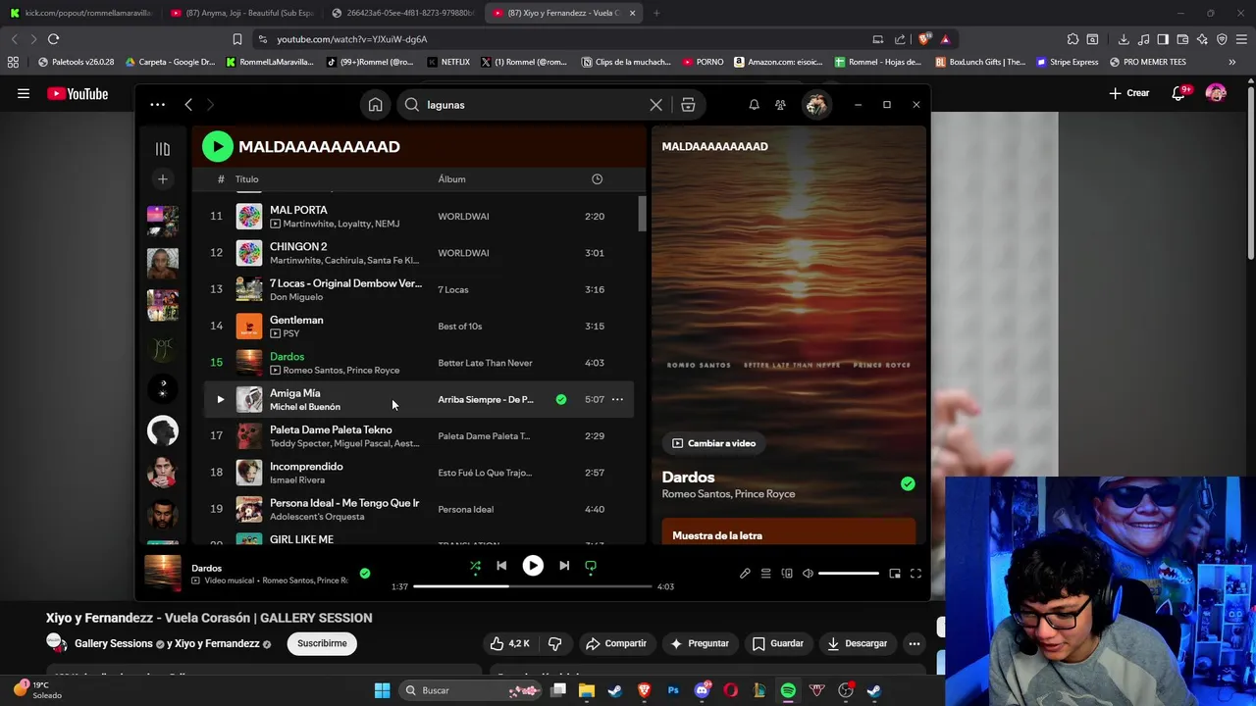Screen dimensions: 1256x706
Task: Skip to next track
Action: pyautogui.click(x=564, y=566)
